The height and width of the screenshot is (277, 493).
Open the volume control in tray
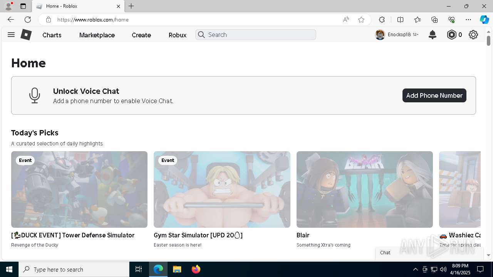tap(443, 269)
